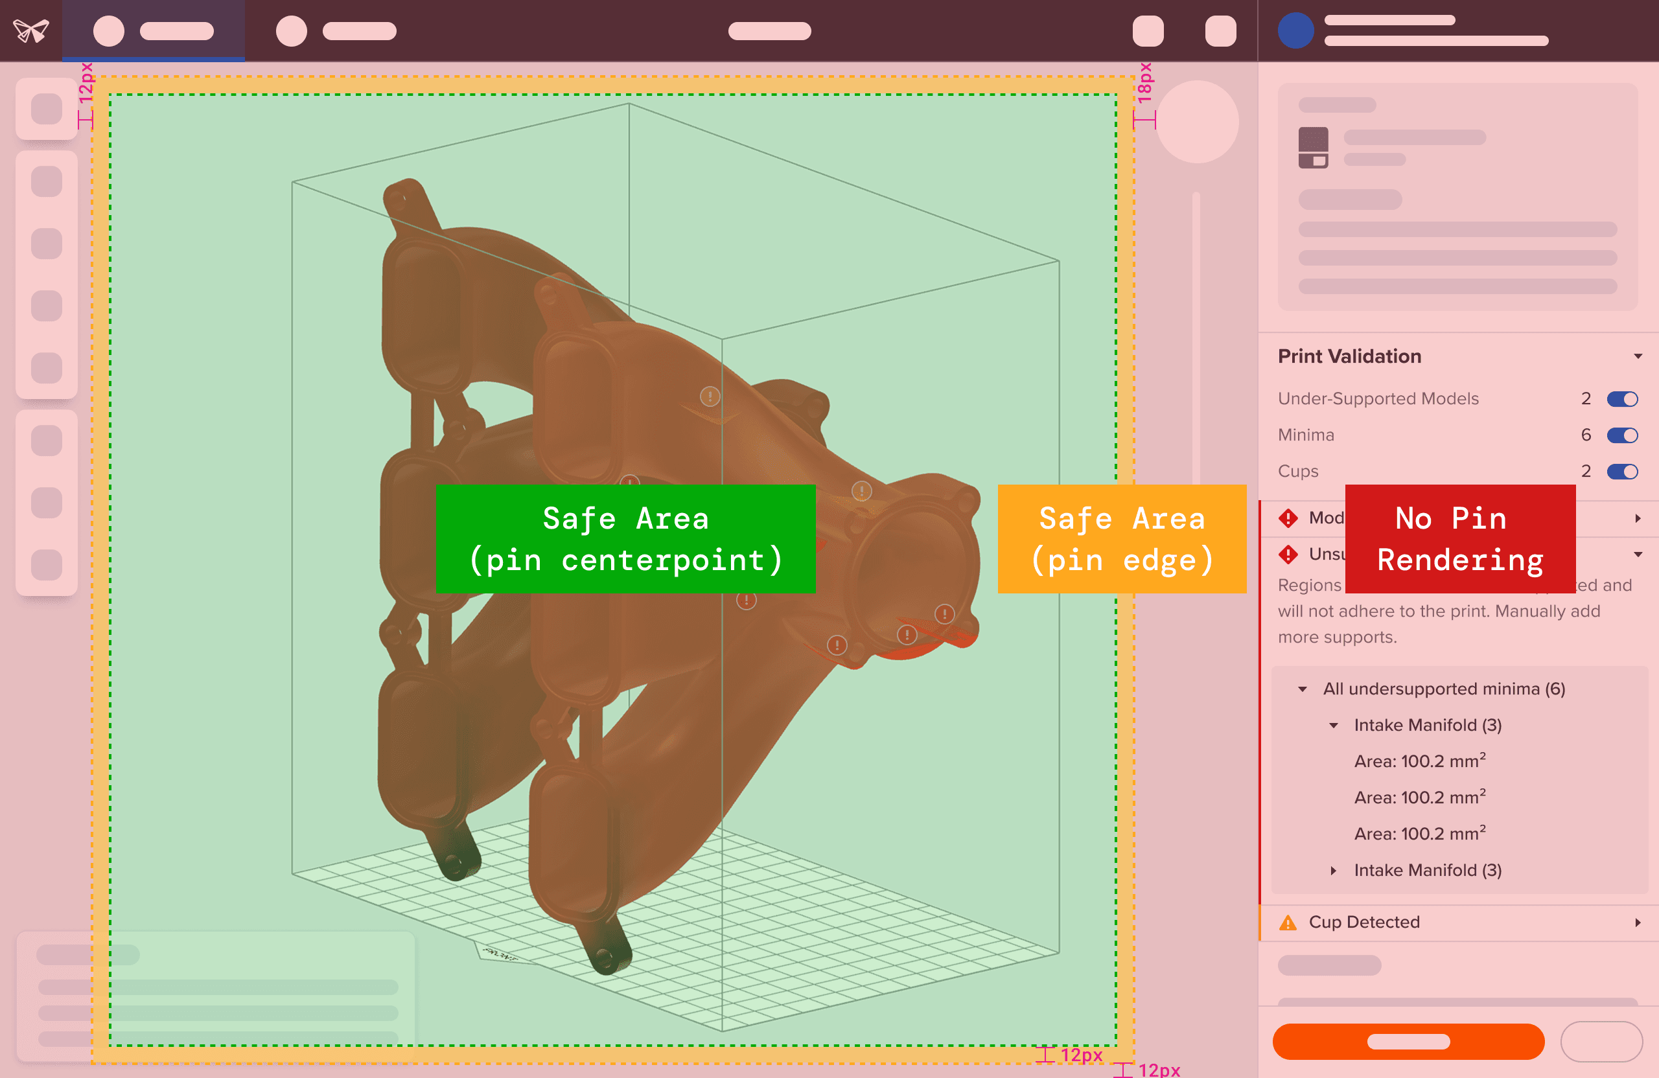Collapse the Print Validation section
The height and width of the screenshot is (1078, 1659).
(x=1638, y=356)
